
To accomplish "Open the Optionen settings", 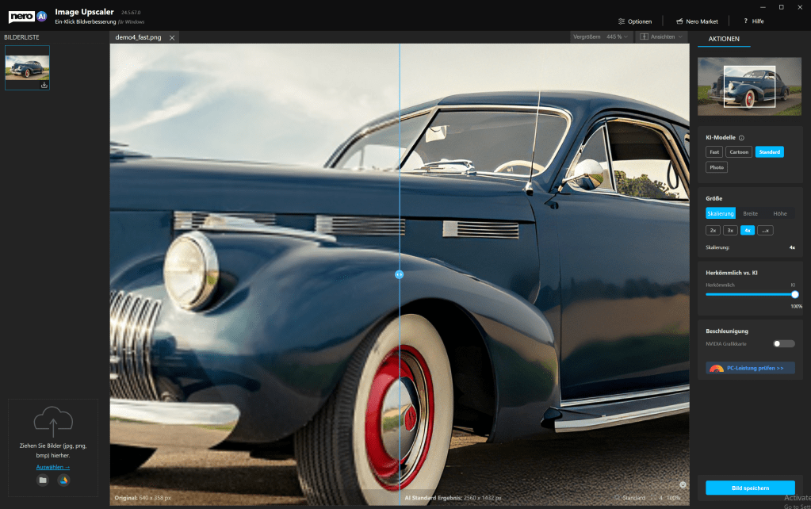I will click(x=634, y=21).
